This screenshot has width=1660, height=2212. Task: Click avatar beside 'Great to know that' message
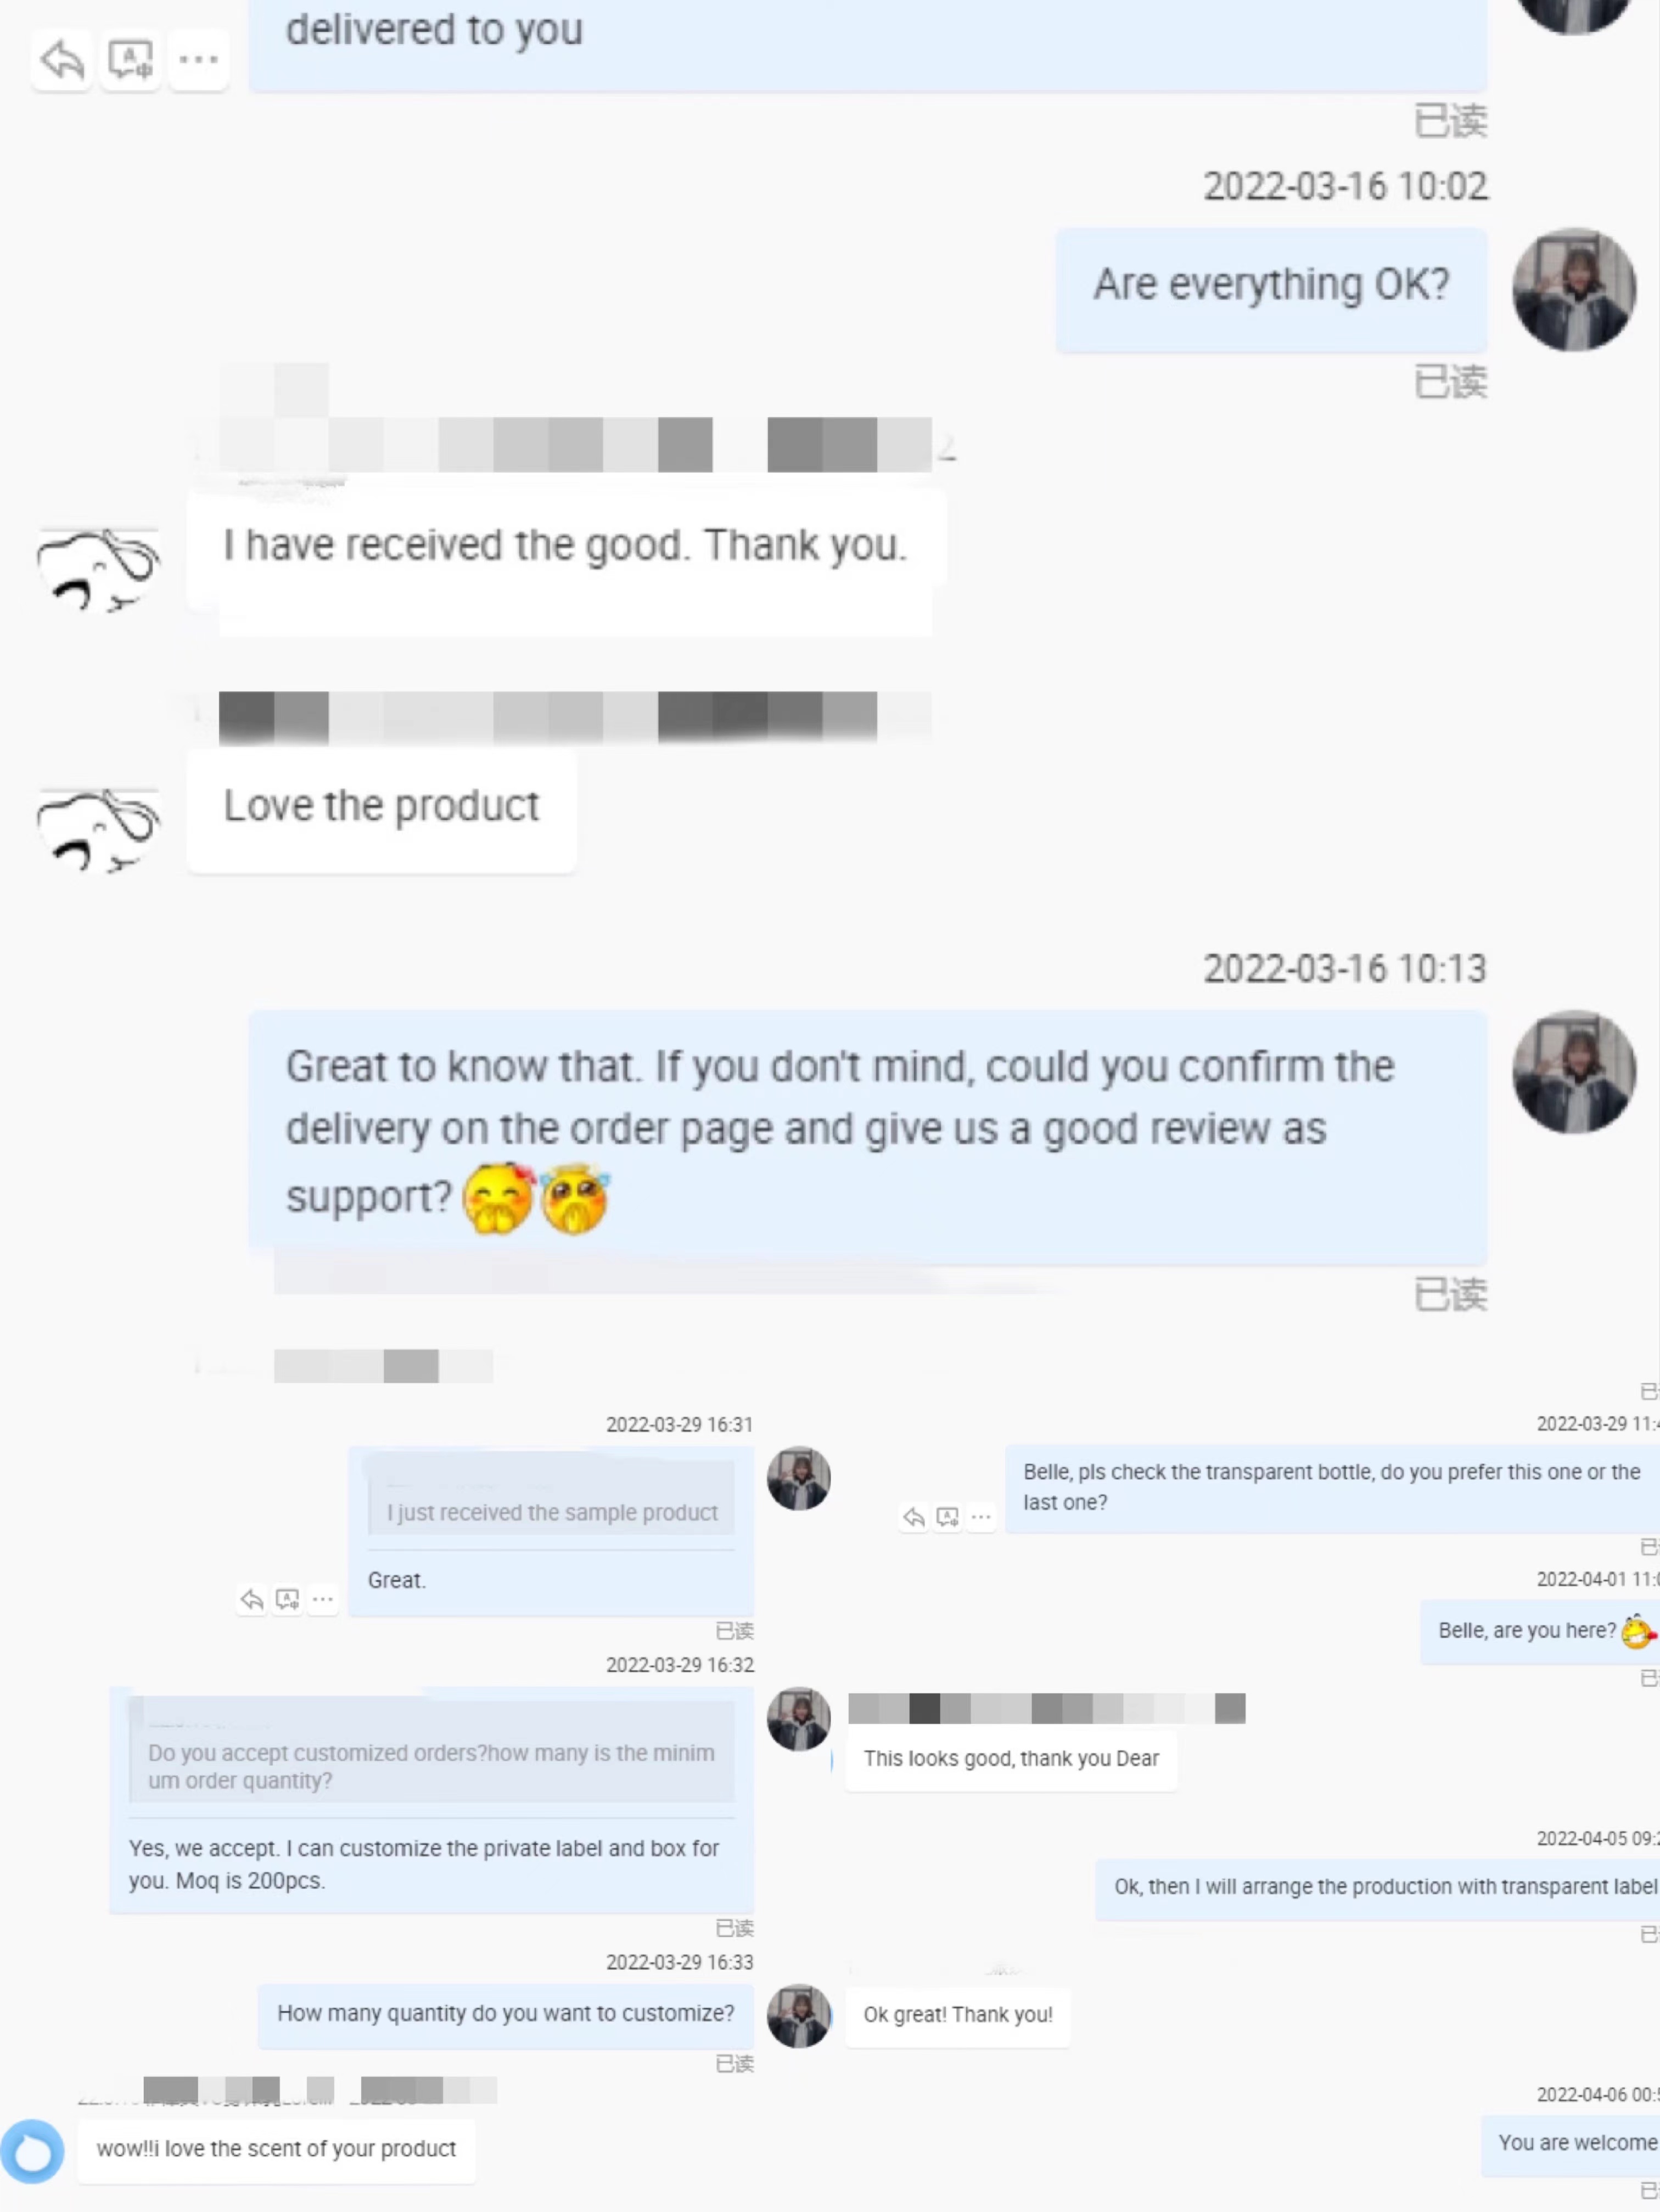[1574, 1072]
